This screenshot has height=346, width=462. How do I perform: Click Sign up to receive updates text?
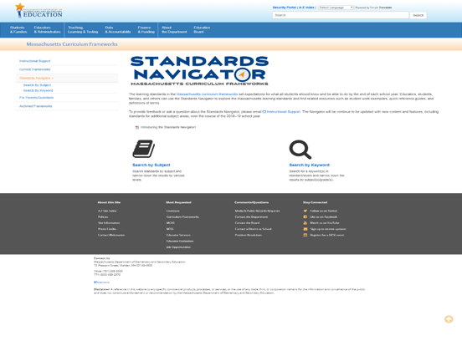pos(328,229)
